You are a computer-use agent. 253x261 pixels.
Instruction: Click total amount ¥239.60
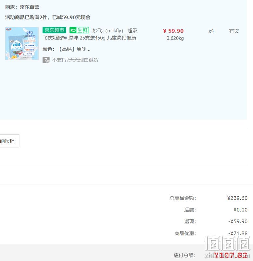pos(237,198)
